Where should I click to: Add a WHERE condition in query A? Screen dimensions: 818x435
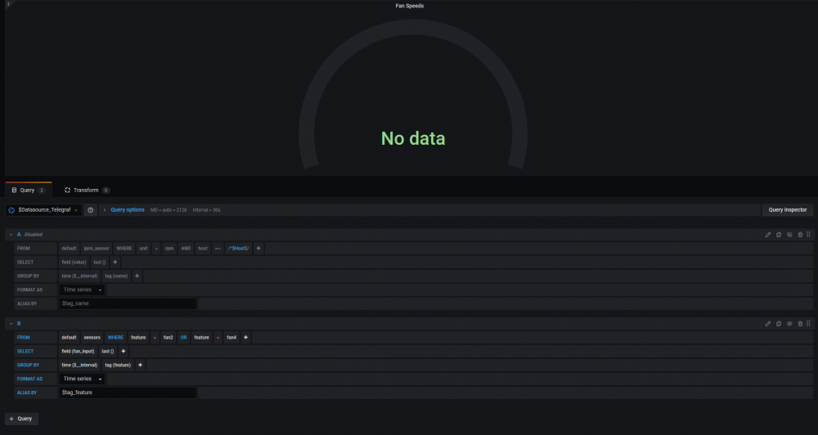pos(258,249)
